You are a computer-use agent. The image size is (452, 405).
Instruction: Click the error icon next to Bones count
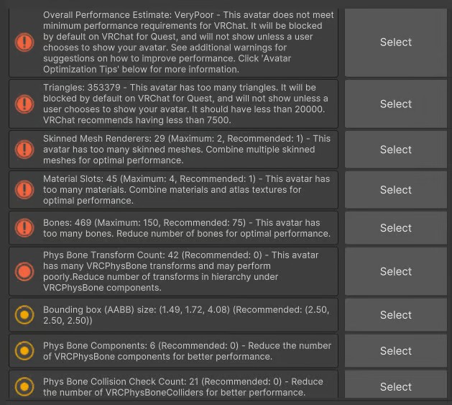(24, 228)
